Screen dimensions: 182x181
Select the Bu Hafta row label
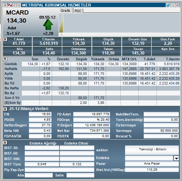pyautogui.click(x=12, y=88)
